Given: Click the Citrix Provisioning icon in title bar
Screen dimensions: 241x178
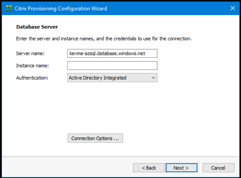Looking at the screenshot, I should point(9,8).
